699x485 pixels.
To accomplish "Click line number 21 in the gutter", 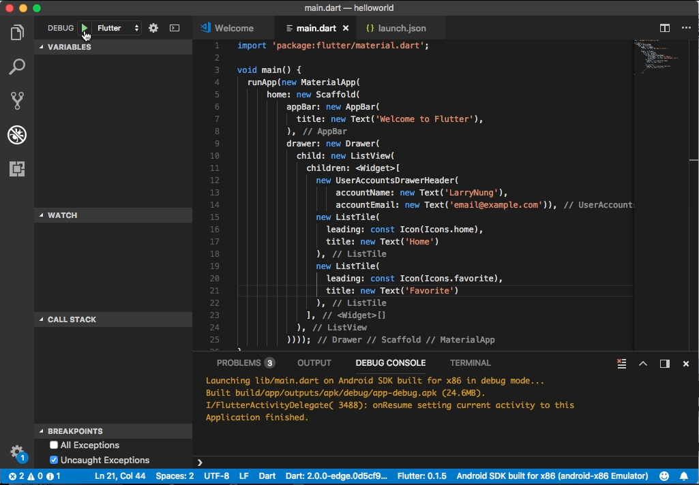I will [x=214, y=290].
